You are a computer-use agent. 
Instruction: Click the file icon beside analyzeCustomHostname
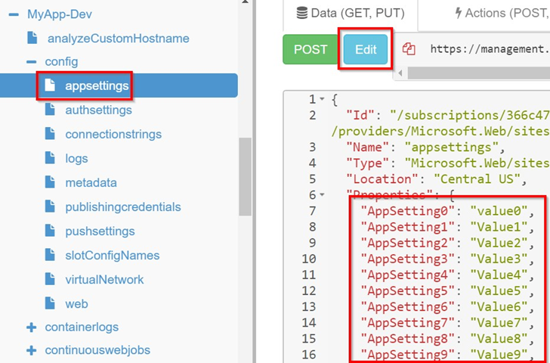[x=32, y=38]
